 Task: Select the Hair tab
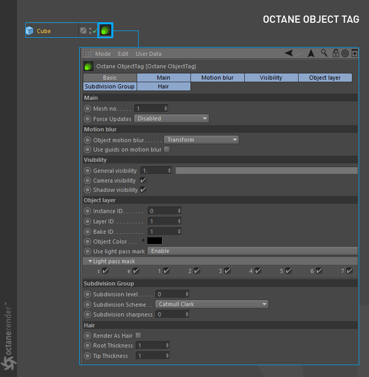click(x=164, y=86)
